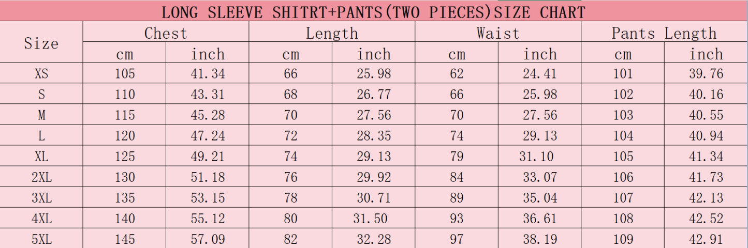Click the pants length cm value 104

coord(623,135)
